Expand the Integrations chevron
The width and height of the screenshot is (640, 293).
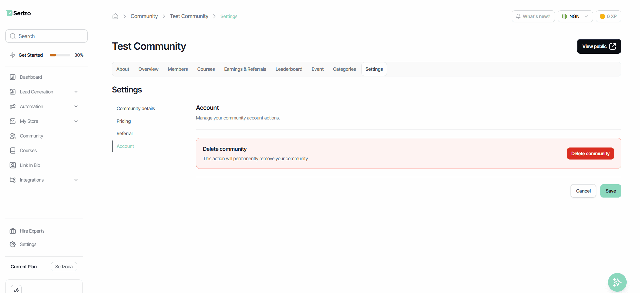point(76,180)
